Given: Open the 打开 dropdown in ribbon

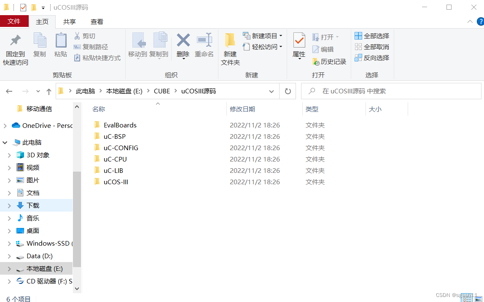Looking at the screenshot, I should 325,37.
